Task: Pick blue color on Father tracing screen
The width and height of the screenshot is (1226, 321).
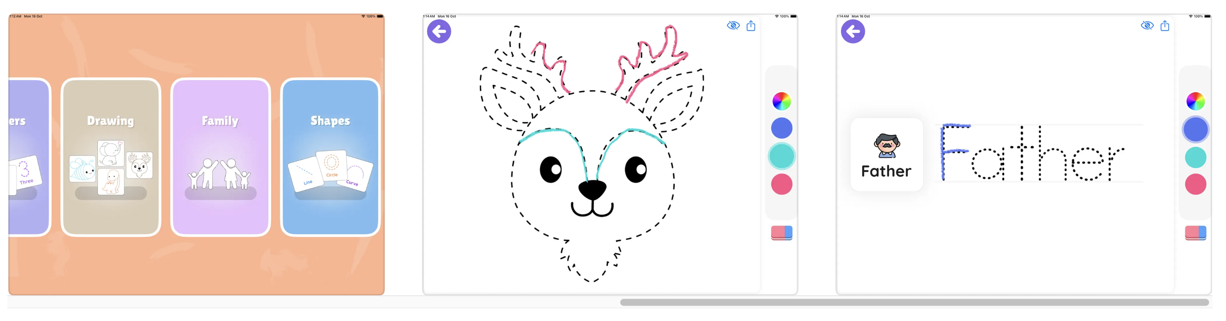Action: click(x=1196, y=129)
